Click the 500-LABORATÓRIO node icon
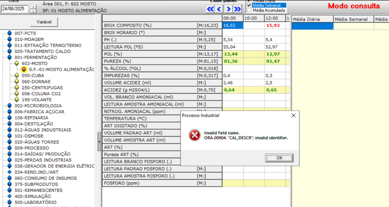Screen dimensions: 389x207 click(x=10, y=203)
